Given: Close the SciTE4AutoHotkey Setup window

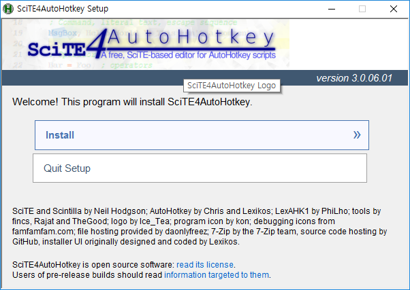Looking at the screenshot, I should [393, 9].
